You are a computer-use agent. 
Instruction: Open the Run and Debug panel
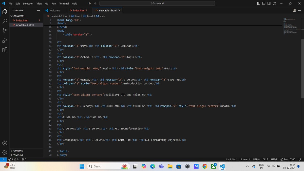[x=5, y=40]
